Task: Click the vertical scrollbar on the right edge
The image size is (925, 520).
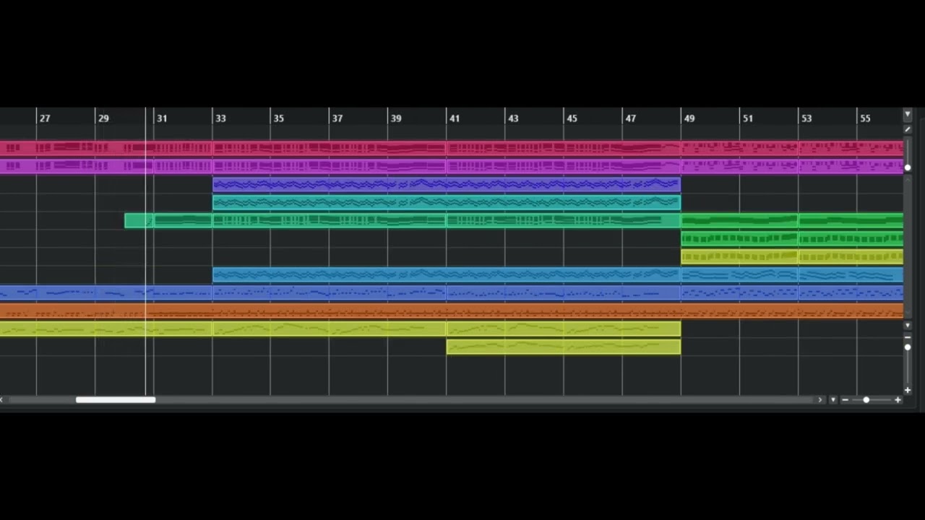Action: [x=908, y=246]
